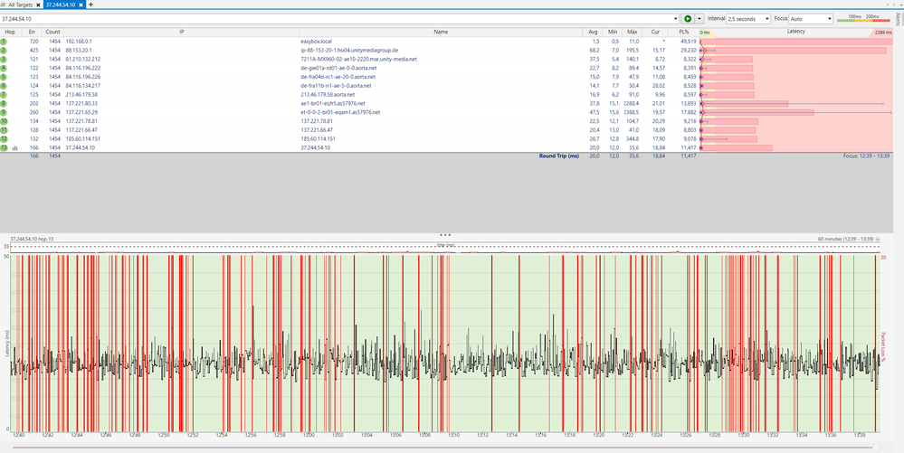Select hop 8 green circle indicator

coord(5,103)
